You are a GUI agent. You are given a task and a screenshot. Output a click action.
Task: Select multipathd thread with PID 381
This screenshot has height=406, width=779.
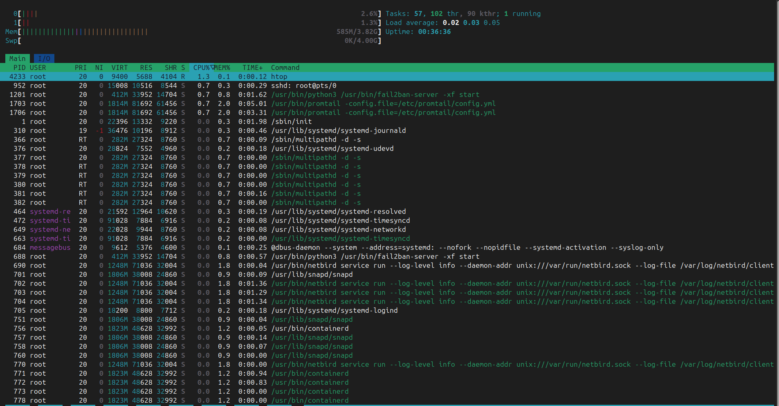pyautogui.click(x=387, y=193)
